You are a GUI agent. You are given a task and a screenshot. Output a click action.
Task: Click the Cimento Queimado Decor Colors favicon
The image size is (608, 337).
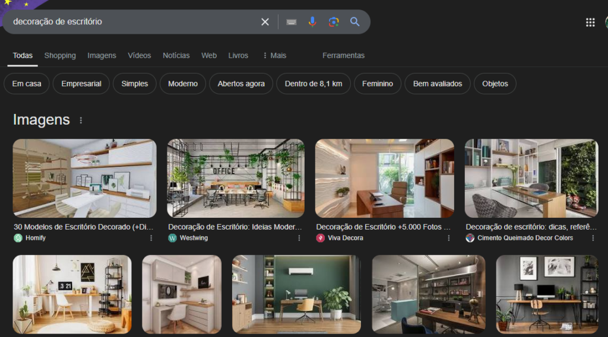pos(470,239)
